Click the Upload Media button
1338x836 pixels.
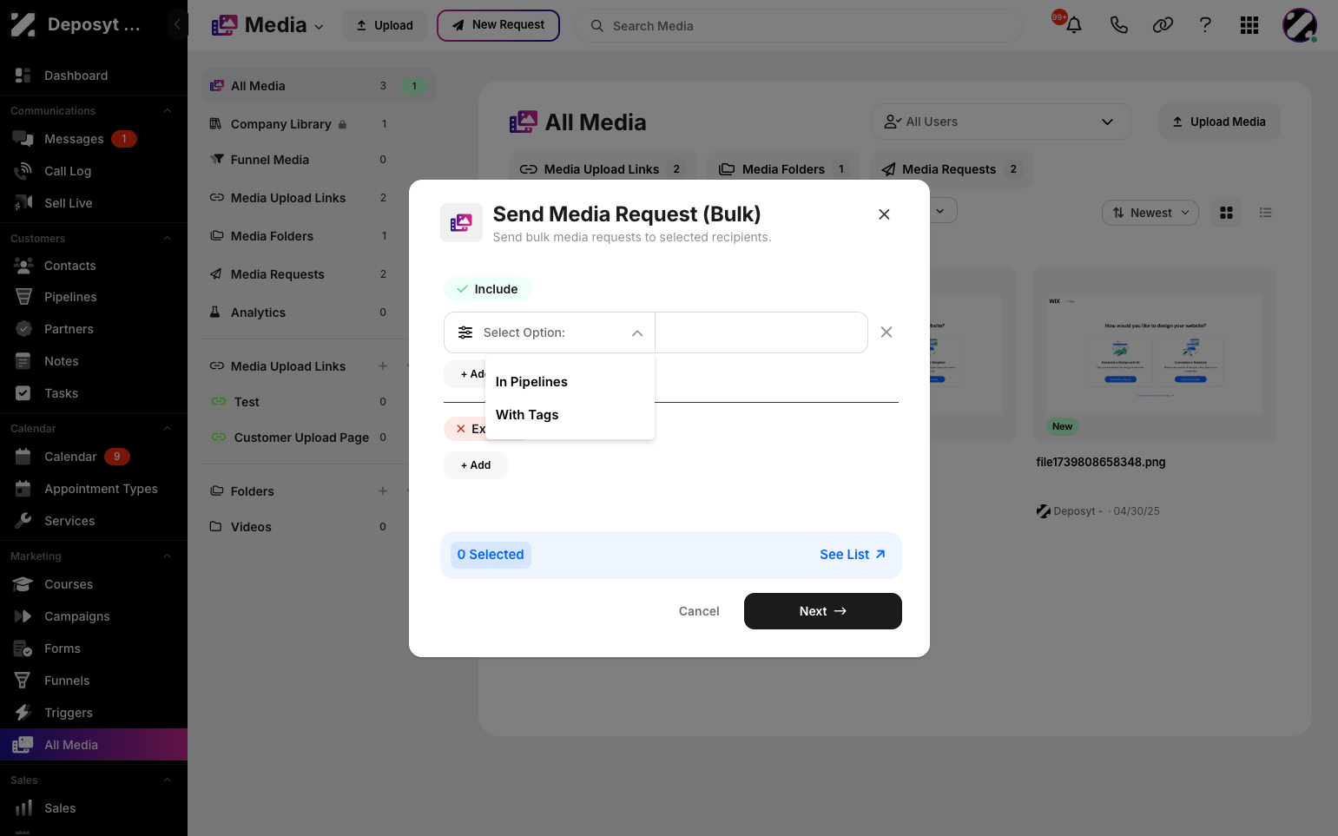[x=1219, y=122]
